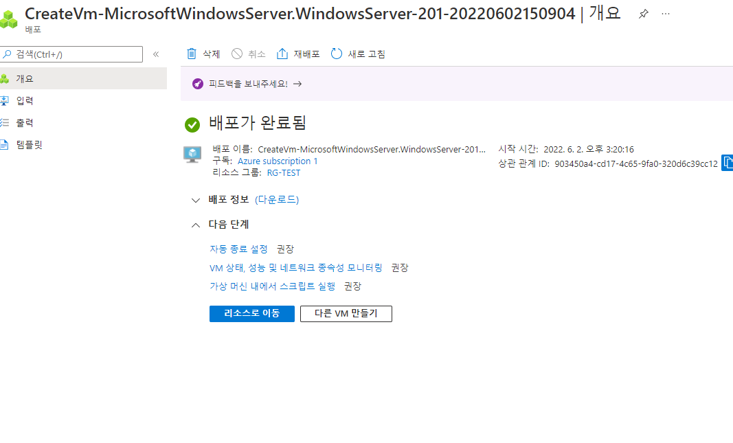Click the 리소스로 이동 button
This screenshot has height=443, width=733.
click(252, 314)
